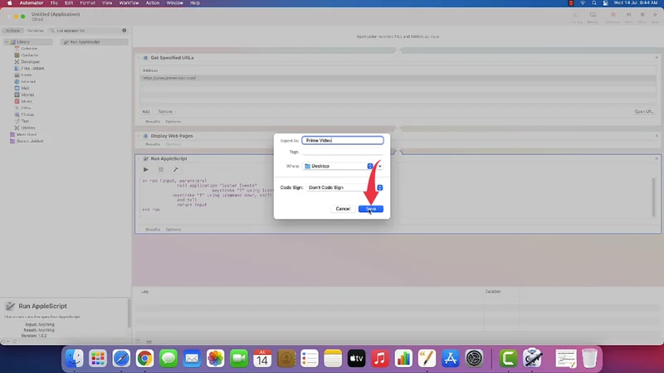Open the Code Sign dropdown

point(344,187)
